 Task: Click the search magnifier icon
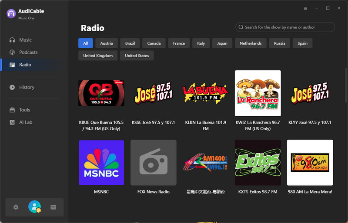click(241, 27)
